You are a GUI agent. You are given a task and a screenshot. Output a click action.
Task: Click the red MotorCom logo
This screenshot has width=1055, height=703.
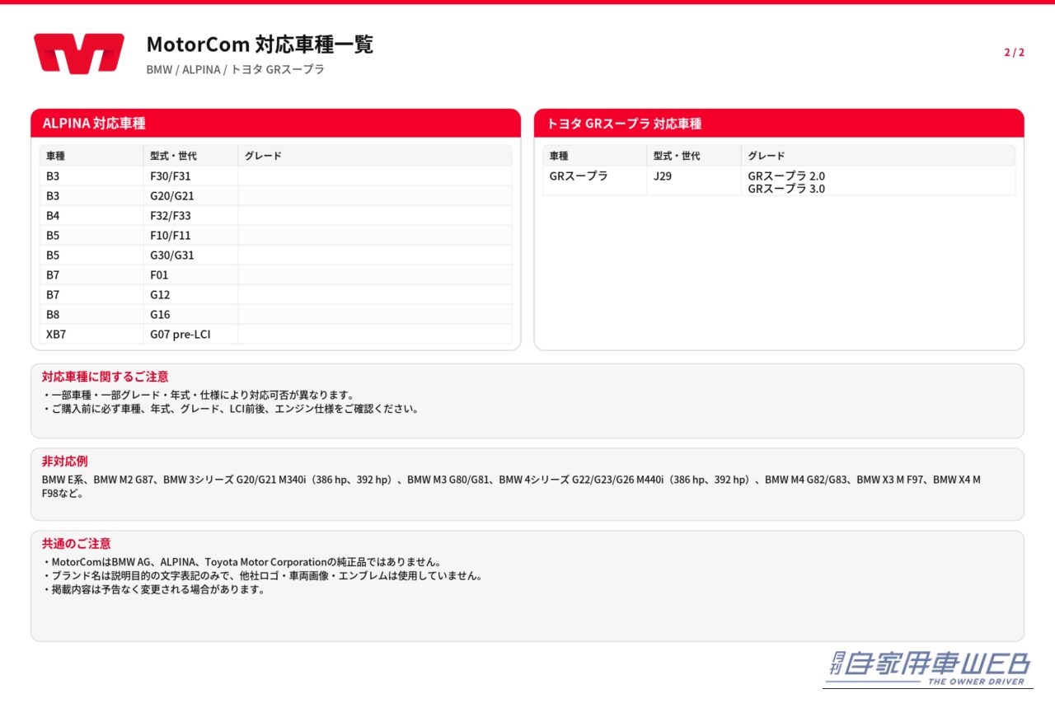point(79,54)
